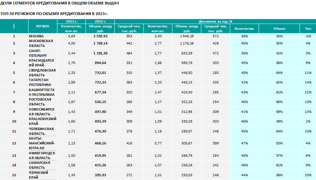Select the volume cell '419,95'

(100, 155)
